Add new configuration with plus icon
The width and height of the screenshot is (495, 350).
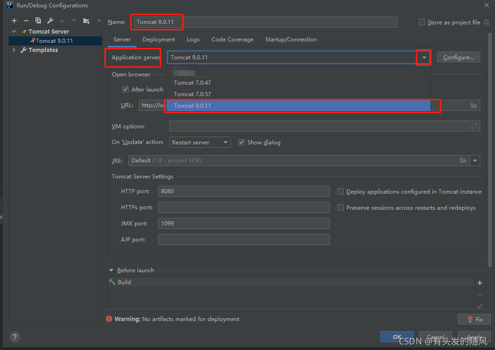tap(14, 21)
